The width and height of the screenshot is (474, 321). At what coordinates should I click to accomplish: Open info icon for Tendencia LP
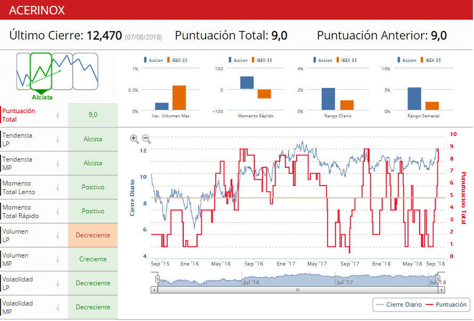coord(58,140)
